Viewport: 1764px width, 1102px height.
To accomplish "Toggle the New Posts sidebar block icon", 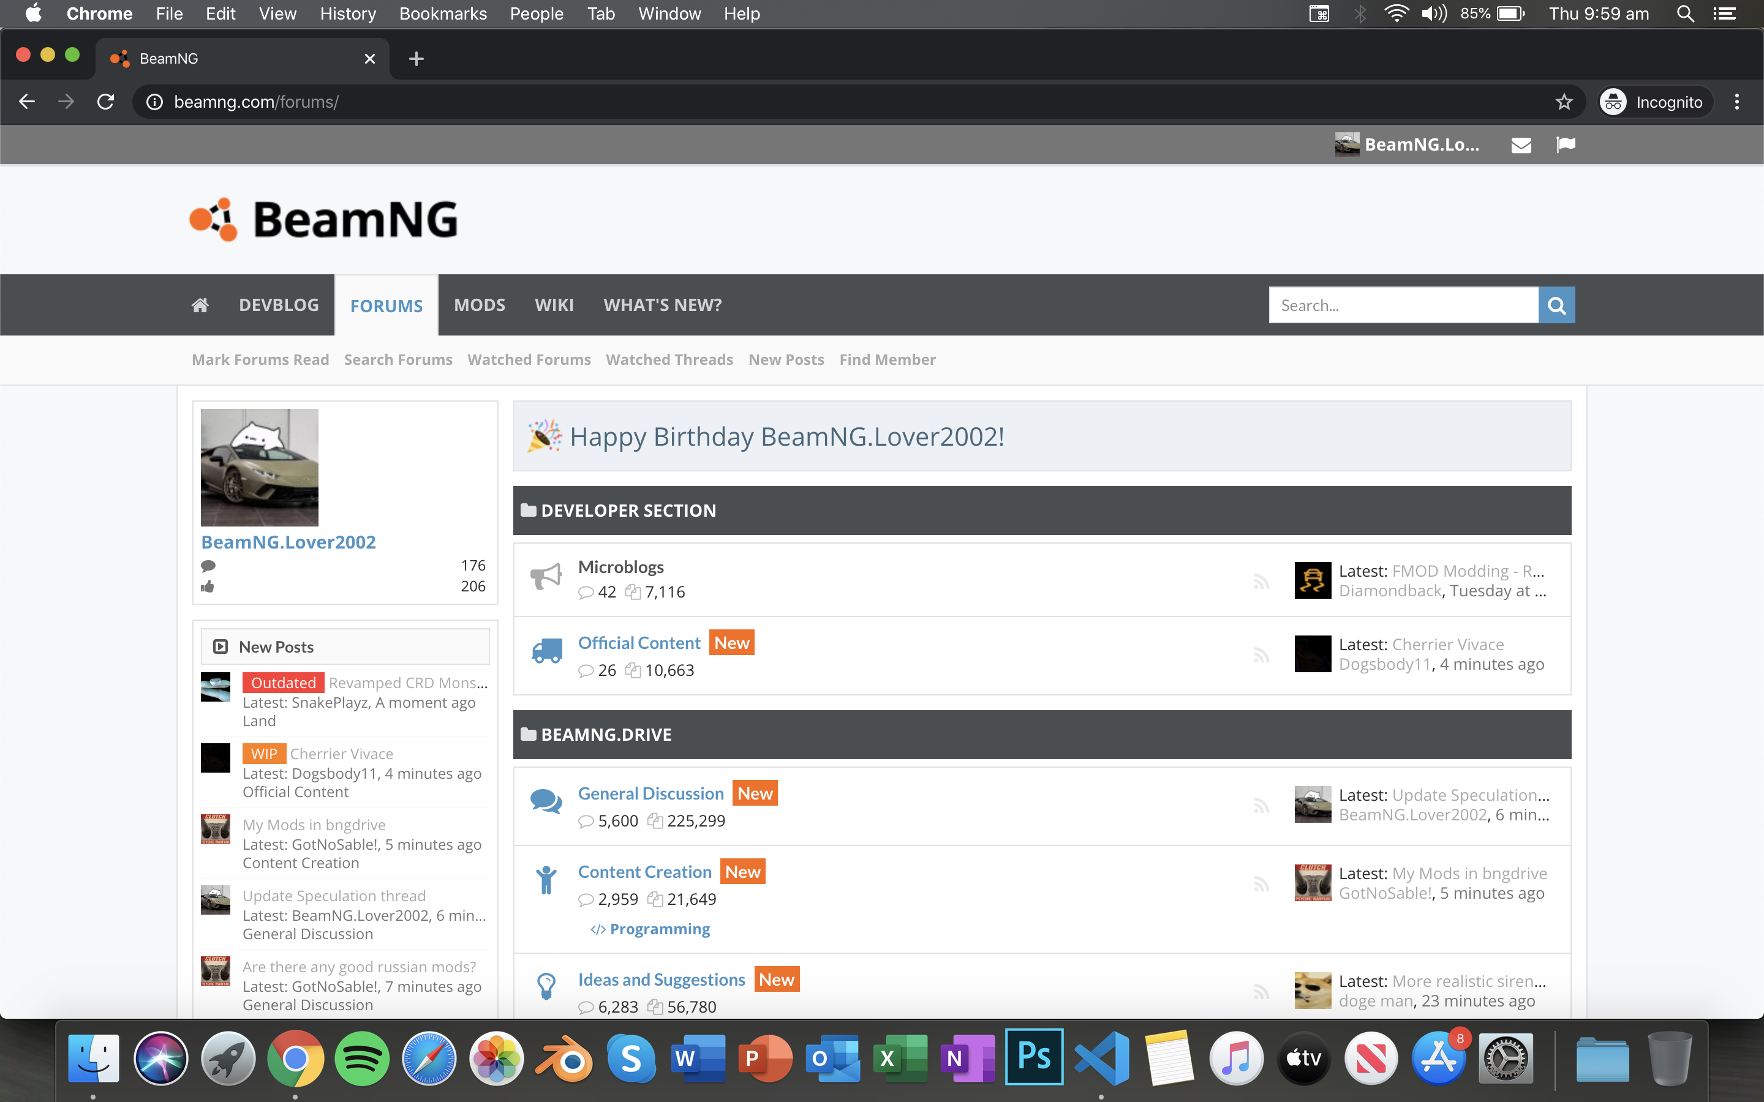I will [x=220, y=647].
